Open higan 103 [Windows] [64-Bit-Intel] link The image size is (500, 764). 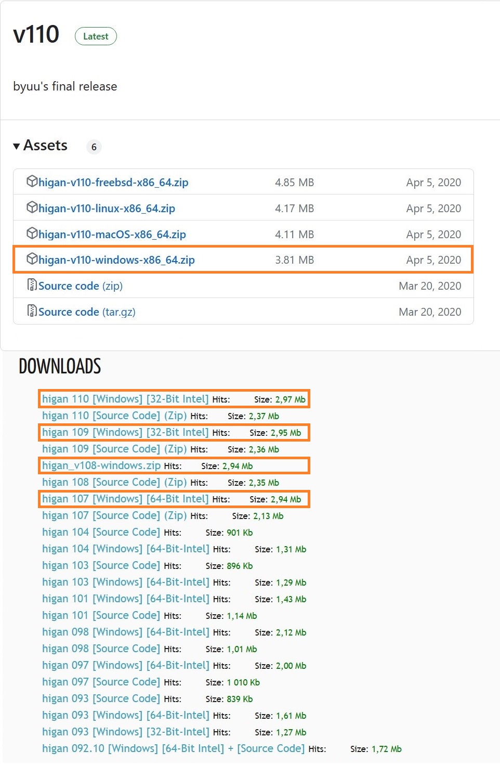(x=126, y=582)
